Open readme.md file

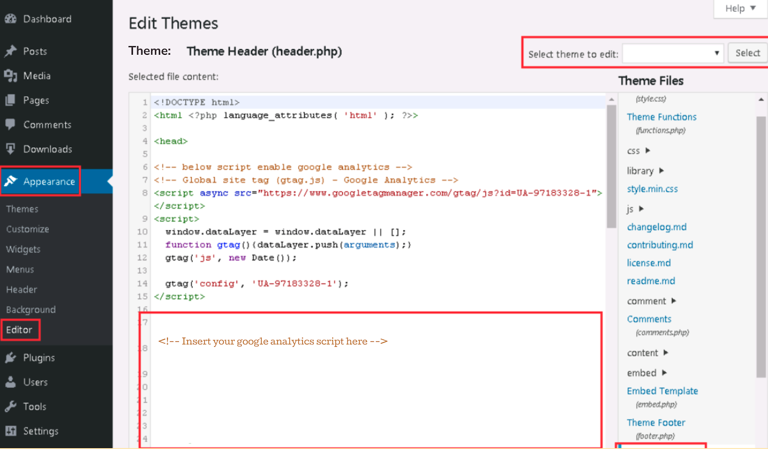[651, 280]
